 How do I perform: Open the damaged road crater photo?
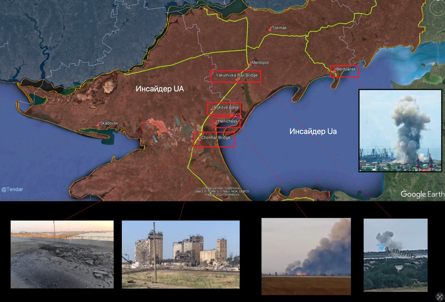point(62,254)
